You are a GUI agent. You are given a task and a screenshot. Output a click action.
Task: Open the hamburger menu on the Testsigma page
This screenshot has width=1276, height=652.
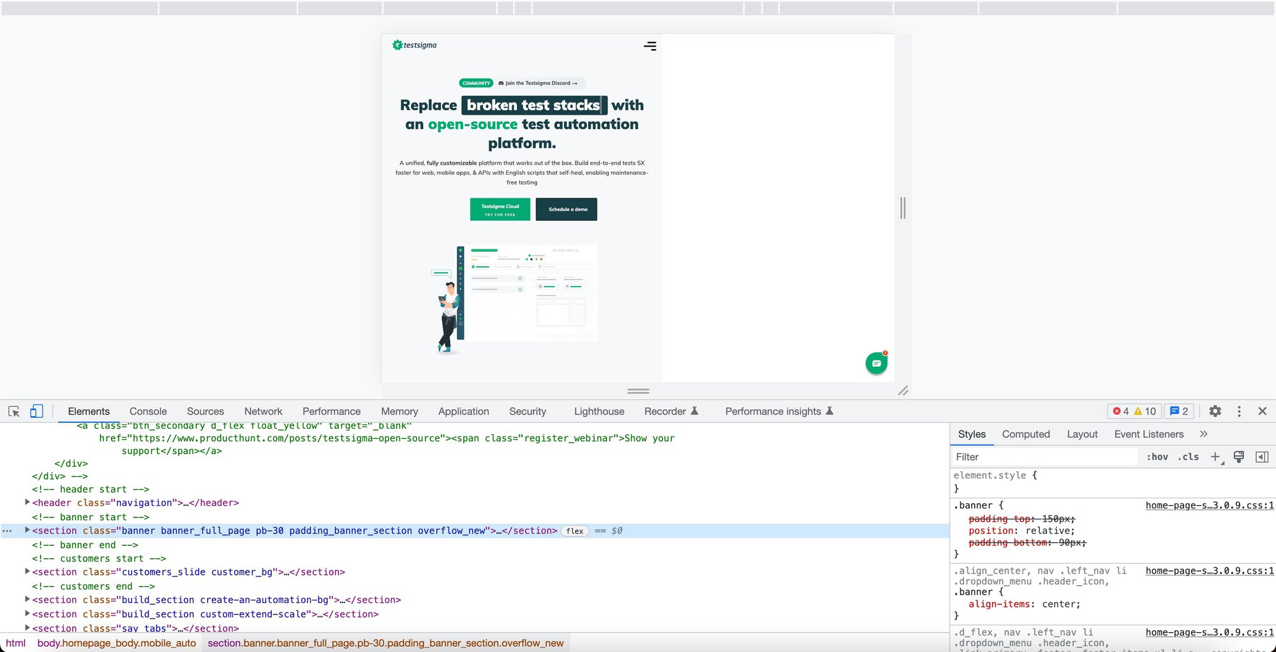coord(649,46)
